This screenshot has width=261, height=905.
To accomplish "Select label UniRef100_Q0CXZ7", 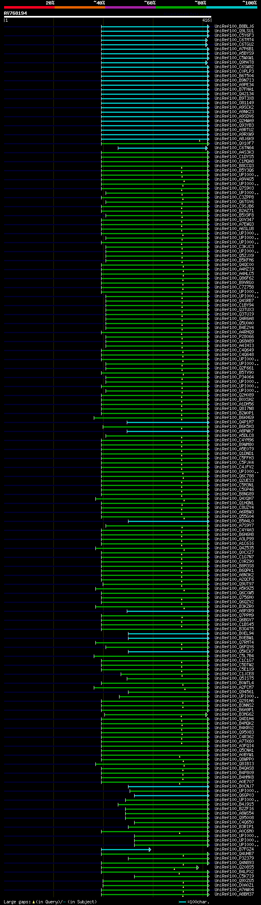I will 234,552.
